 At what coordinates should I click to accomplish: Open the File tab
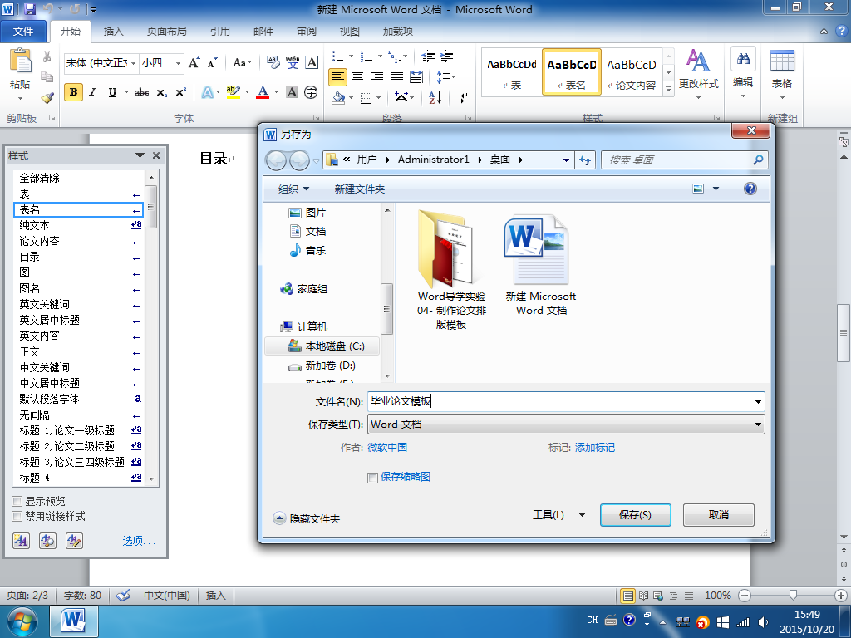point(23,32)
